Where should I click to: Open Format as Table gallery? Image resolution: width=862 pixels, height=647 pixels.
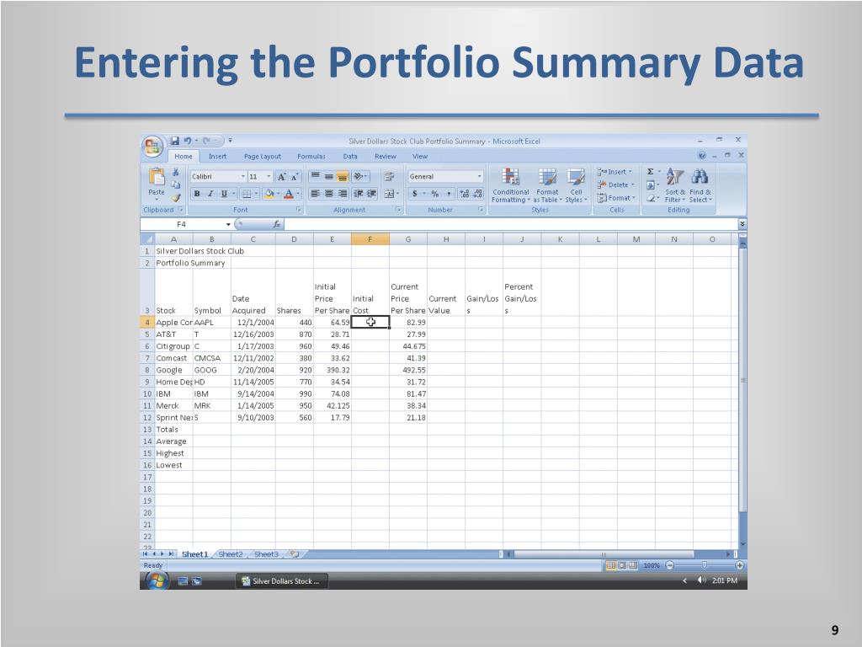click(547, 185)
